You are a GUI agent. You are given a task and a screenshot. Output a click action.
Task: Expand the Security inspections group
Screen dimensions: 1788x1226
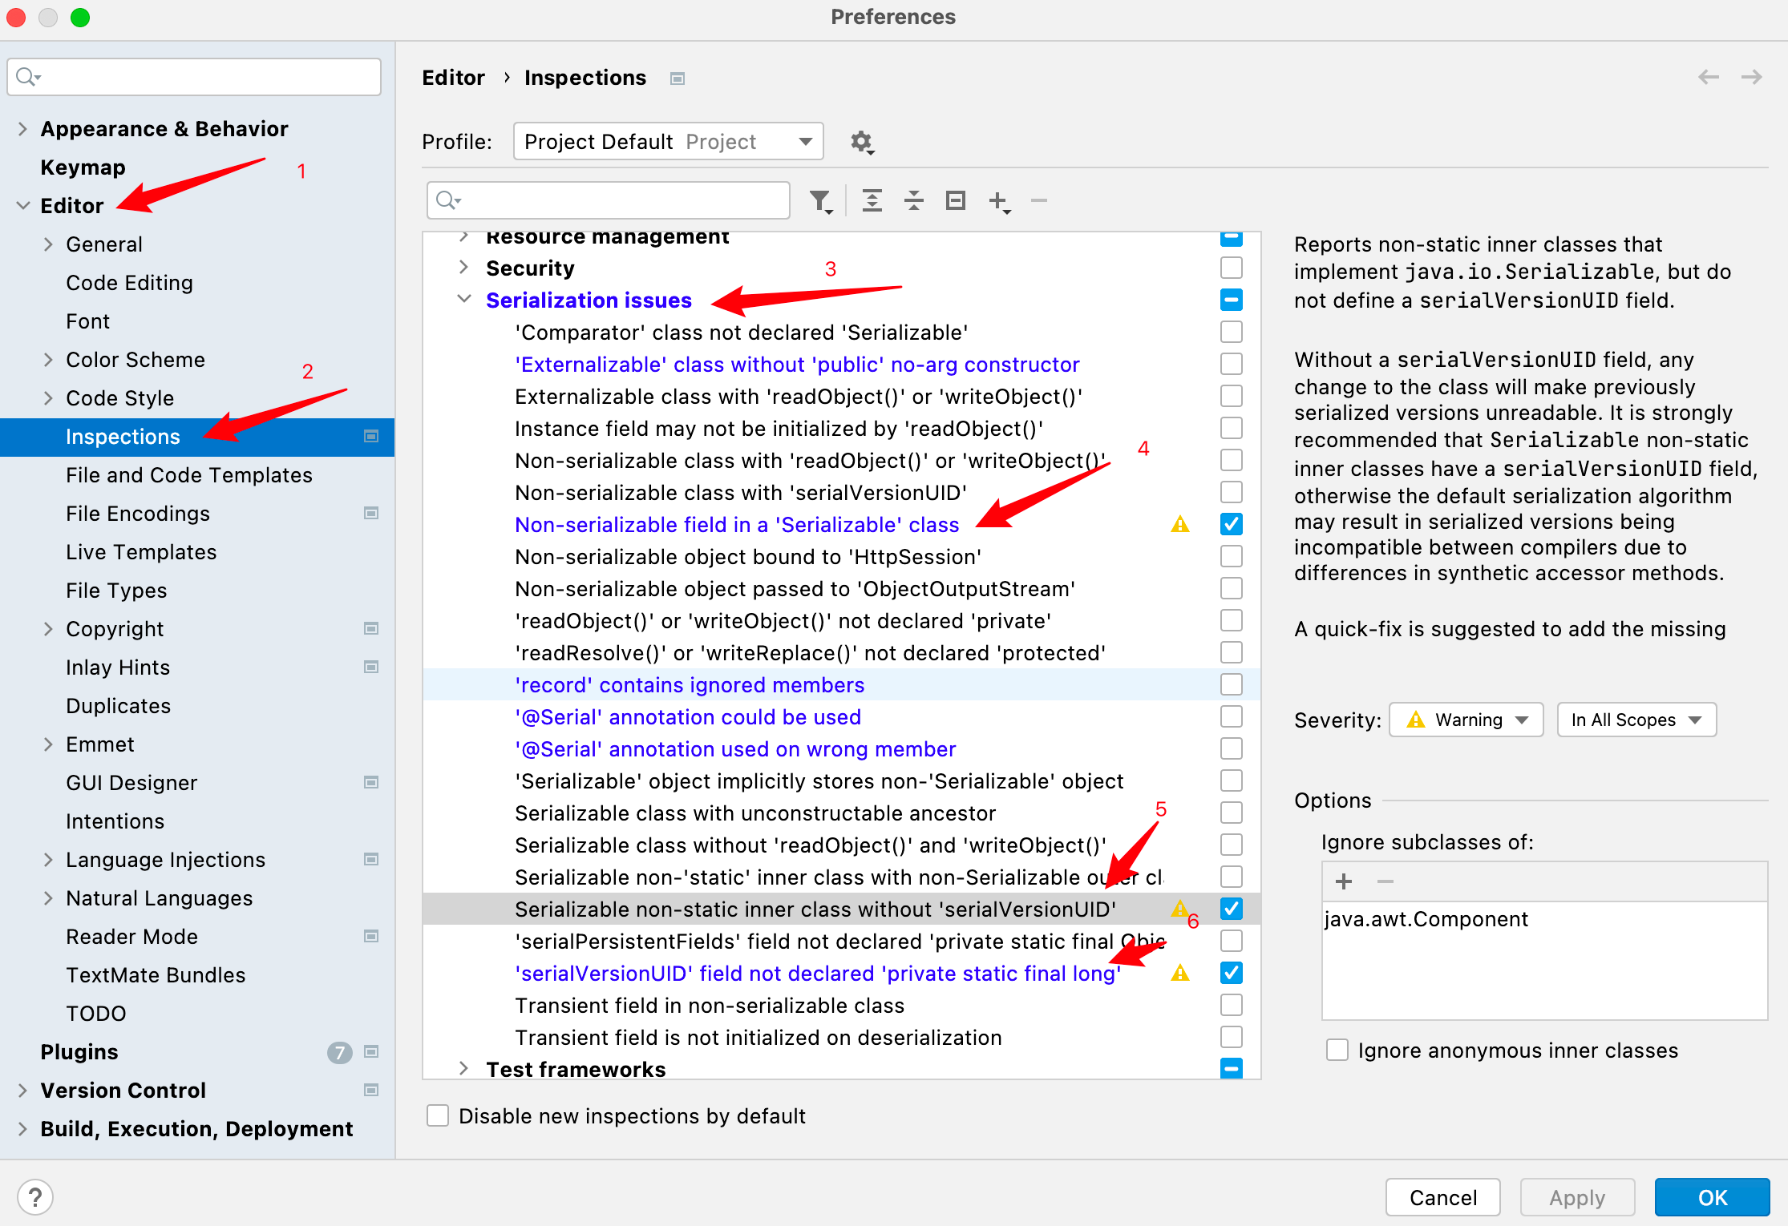[x=463, y=268]
